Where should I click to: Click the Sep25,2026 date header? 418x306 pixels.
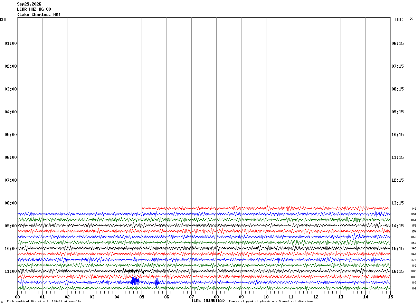tap(29, 4)
